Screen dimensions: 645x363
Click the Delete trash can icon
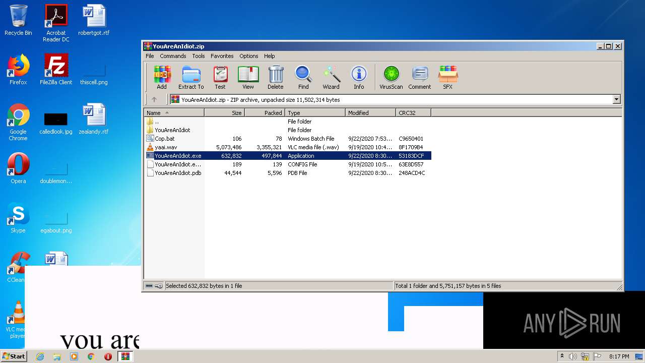click(276, 78)
